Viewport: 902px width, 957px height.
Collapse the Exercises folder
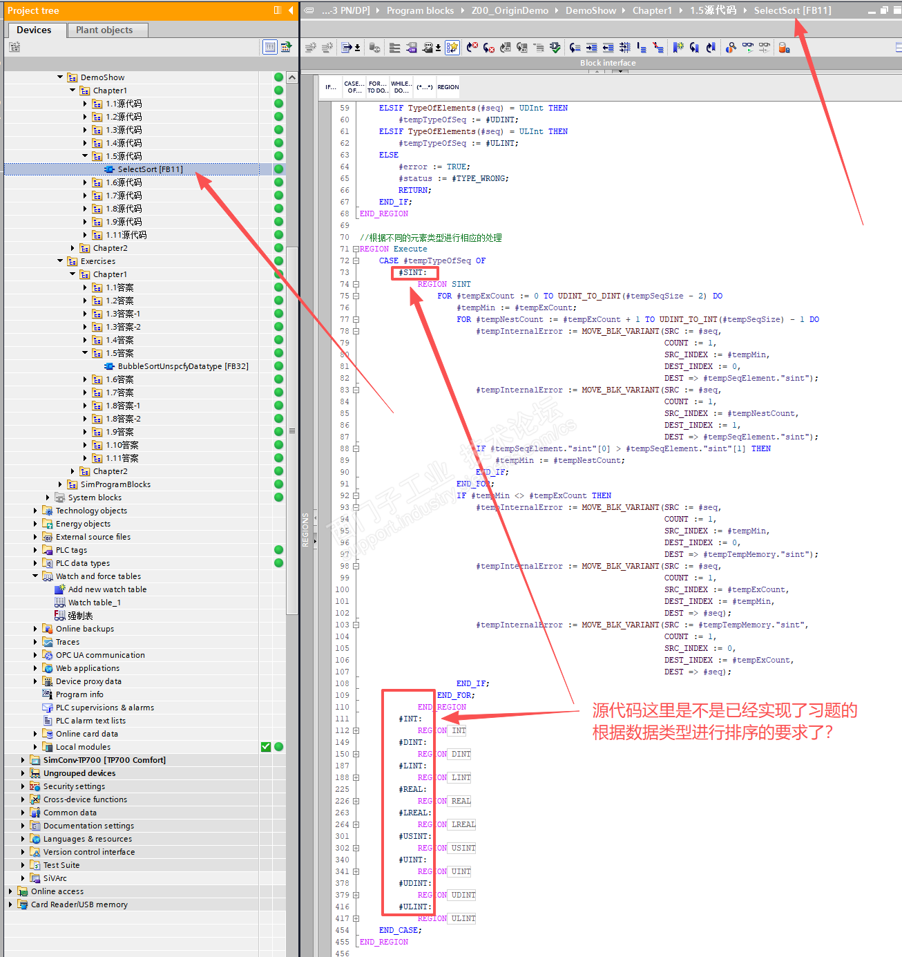pos(60,261)
